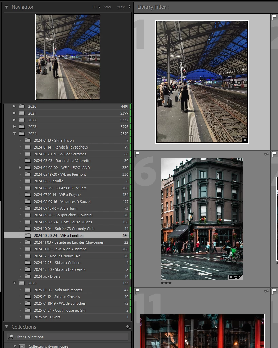Image resolution: width=278 pixels, height=348 pixels.
Task: Collapse the Navigator panel
Action: tap(6, 7)
